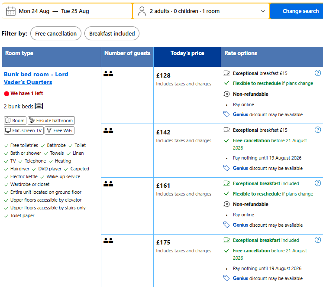The image size is (323, 287).
Task: Click the person icon in guests selector
Action: tap(142, 11)
